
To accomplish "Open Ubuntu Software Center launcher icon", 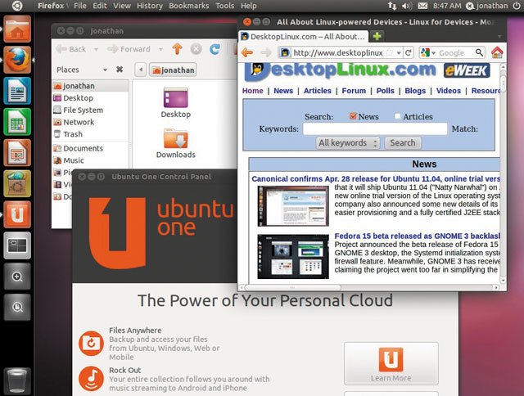I will (17, 183).
